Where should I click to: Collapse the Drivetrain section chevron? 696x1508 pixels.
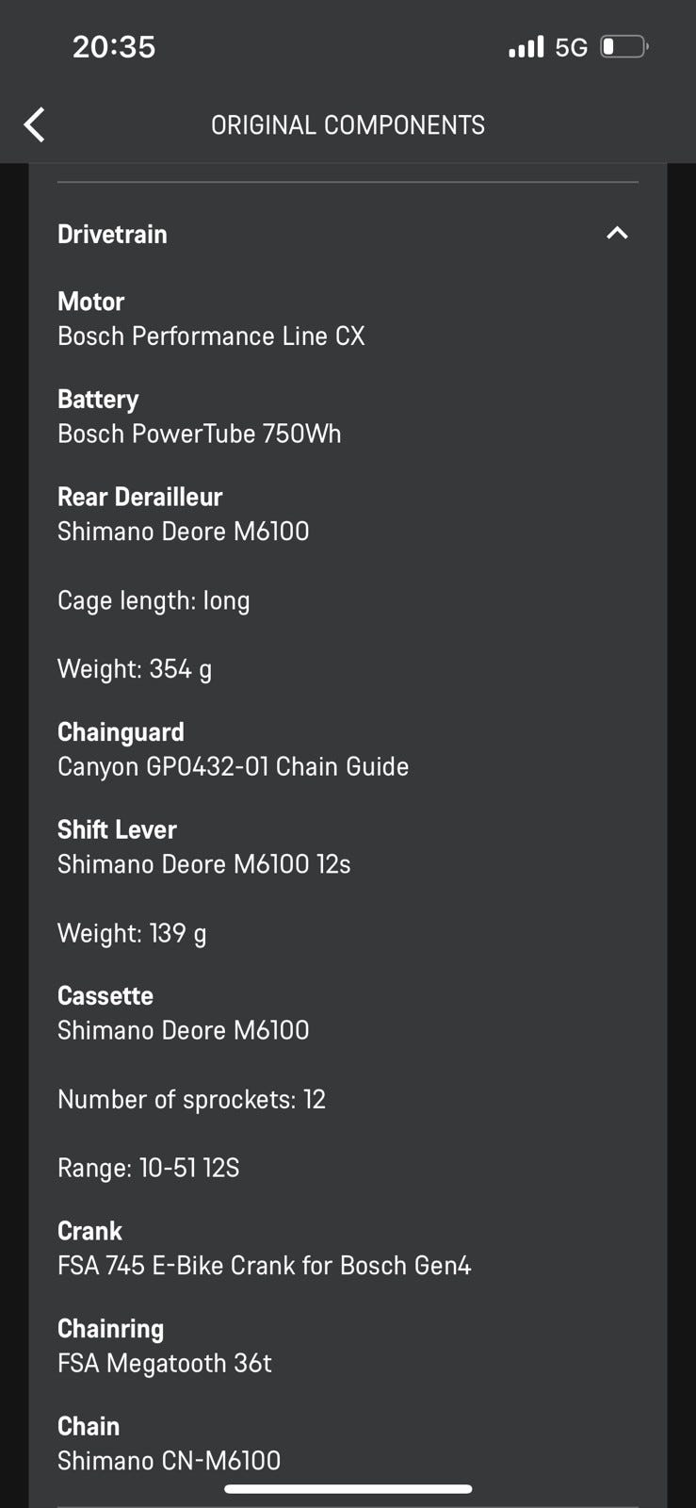click(617, 233)
